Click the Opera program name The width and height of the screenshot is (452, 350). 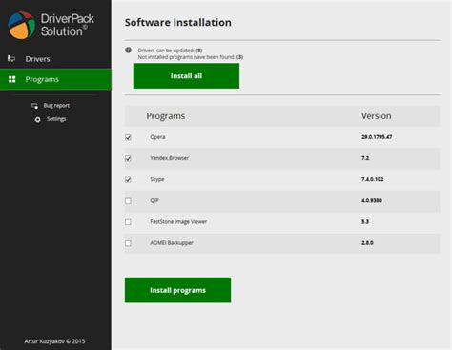[x=157, y=137]
